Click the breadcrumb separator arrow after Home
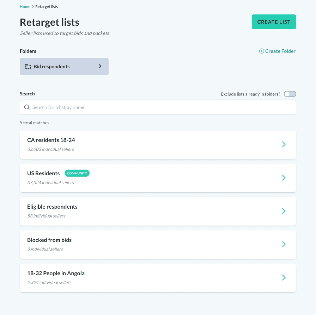This screenshot has height=315, width=316. click(33, 7)
